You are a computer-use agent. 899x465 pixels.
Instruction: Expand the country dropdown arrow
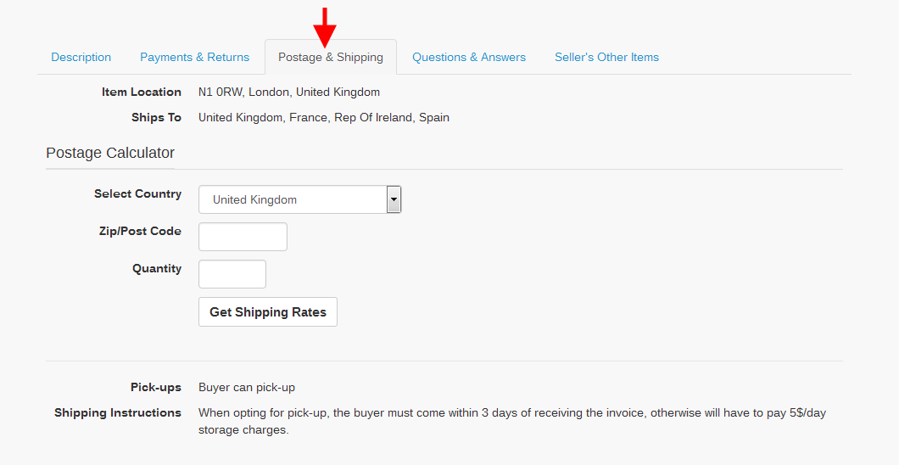click(x=394, y=199)
